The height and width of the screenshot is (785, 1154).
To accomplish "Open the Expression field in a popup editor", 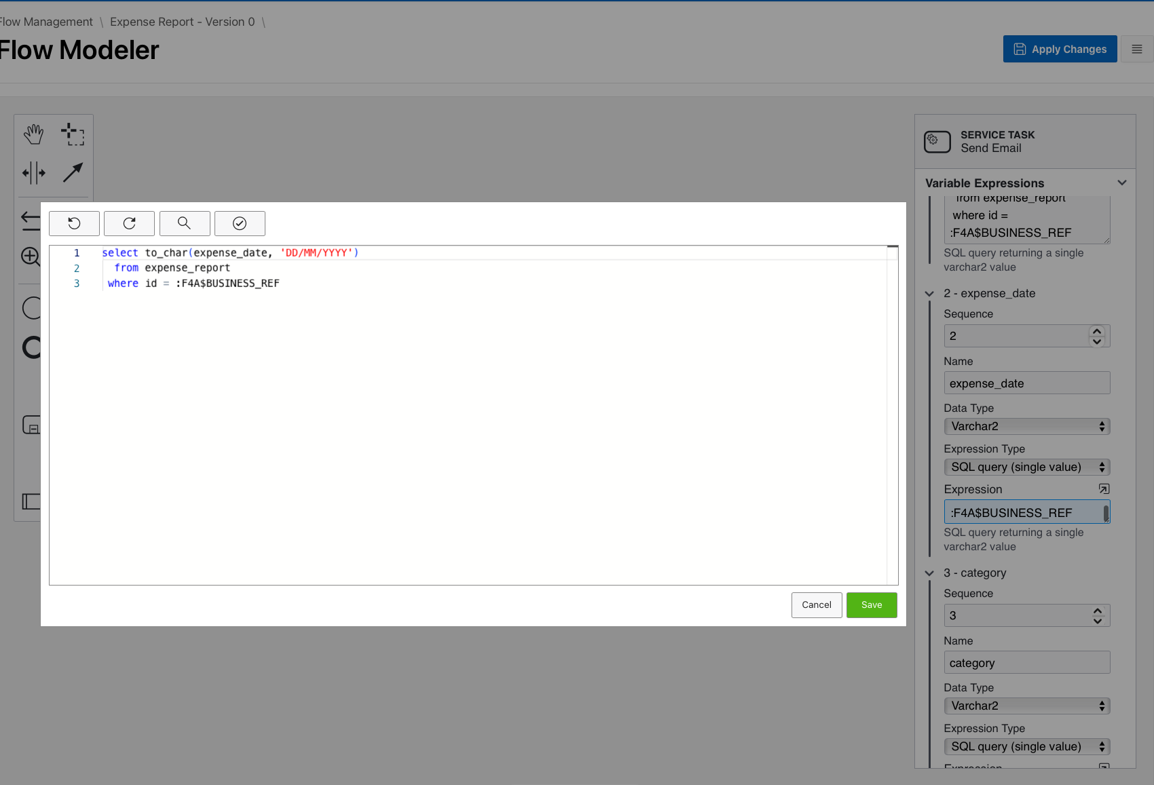I will pos(1104,489).
